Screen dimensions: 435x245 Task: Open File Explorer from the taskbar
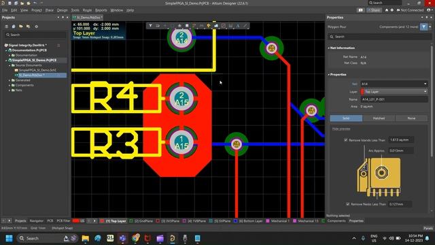tap(85, 238)
